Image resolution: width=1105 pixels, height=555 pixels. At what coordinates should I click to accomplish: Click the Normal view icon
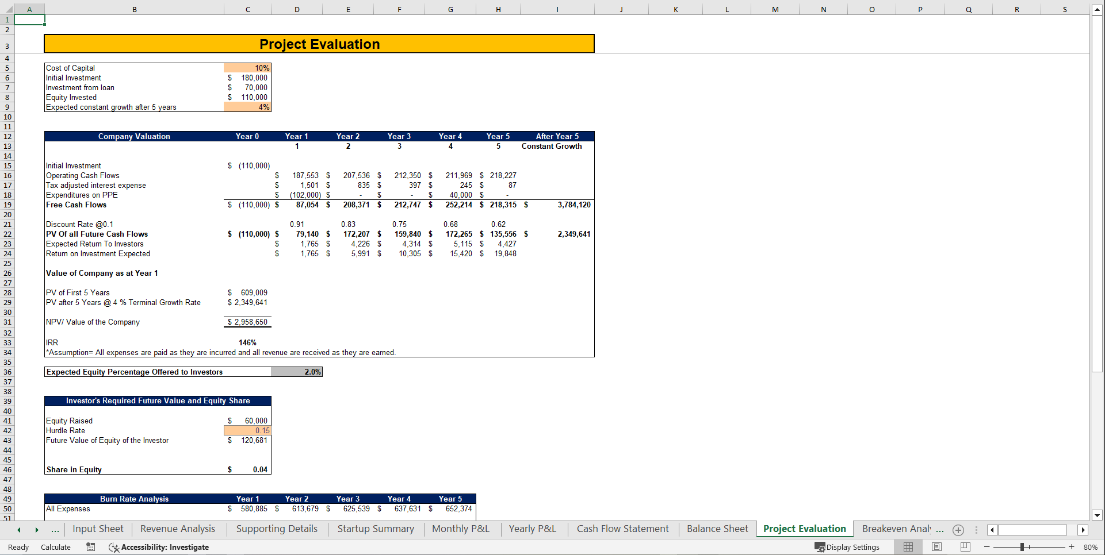tap(908, 547)
